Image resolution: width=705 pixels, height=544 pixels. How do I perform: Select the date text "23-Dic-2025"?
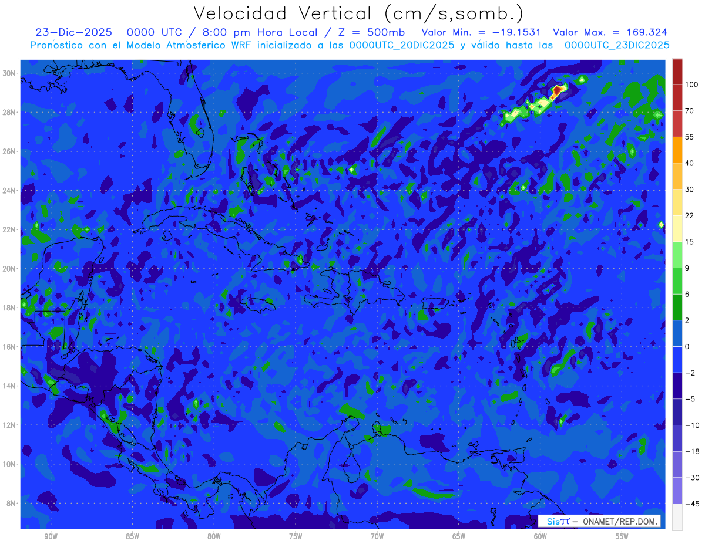click(73, 33)
